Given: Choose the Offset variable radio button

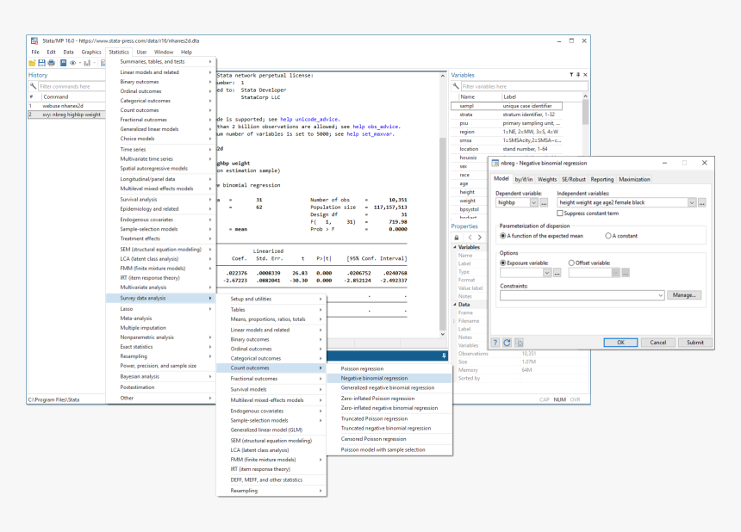Looking at the screenshot, I should (x=572, y=263).
